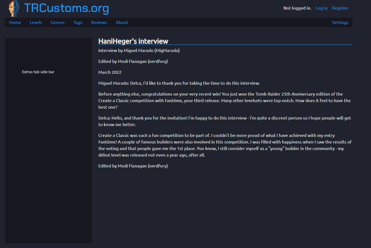The image size is (371, 248).
Task: Click the interviewer credit Miguel Marado
Action: (x=139, y=50)
